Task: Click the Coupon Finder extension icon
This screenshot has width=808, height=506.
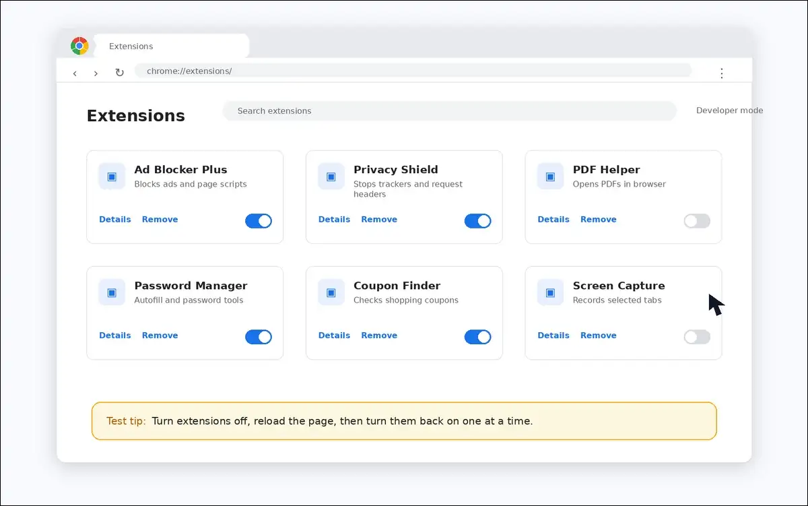Action: point(331,292)
